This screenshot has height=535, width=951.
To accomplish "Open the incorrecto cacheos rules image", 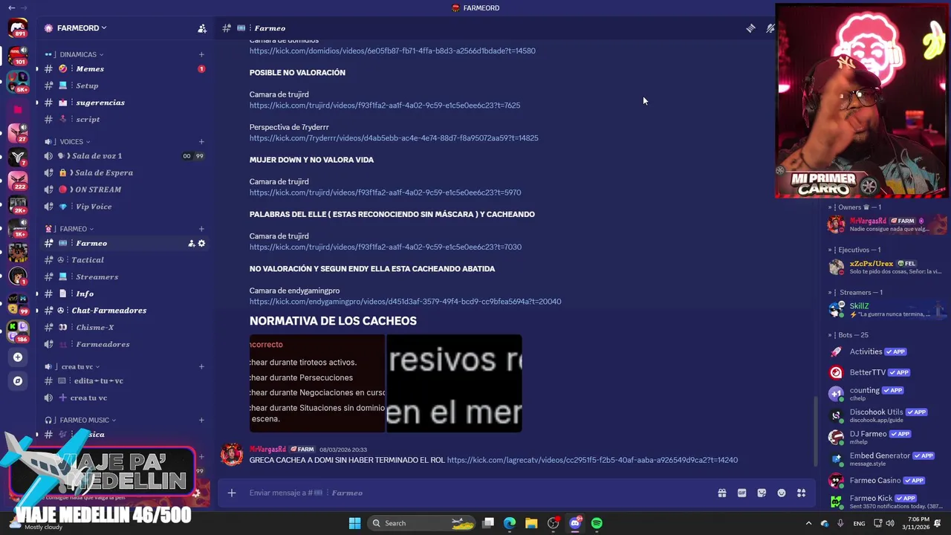I will 317,383.
